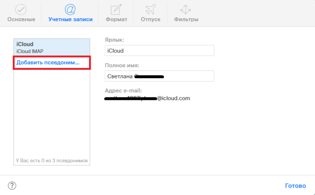
Task: Focus the Полное имя input field
Action: tap(159, 76)
